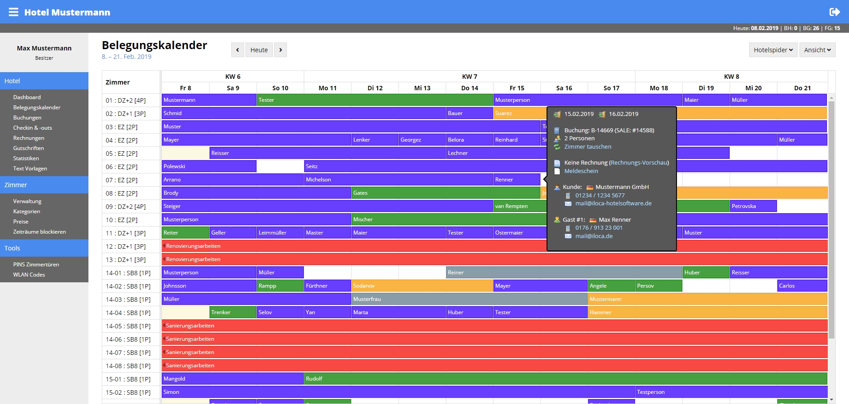Click the persons icon beside 2 Personen
This screenshot has width=849, height=404.
pyautogui.click(x=557, y=139)
